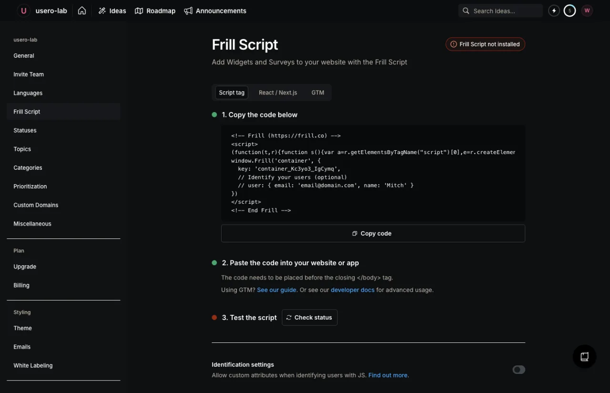Open White Labeling settings
The height and width of the screenshot is (393, 610).
point(63,365)
